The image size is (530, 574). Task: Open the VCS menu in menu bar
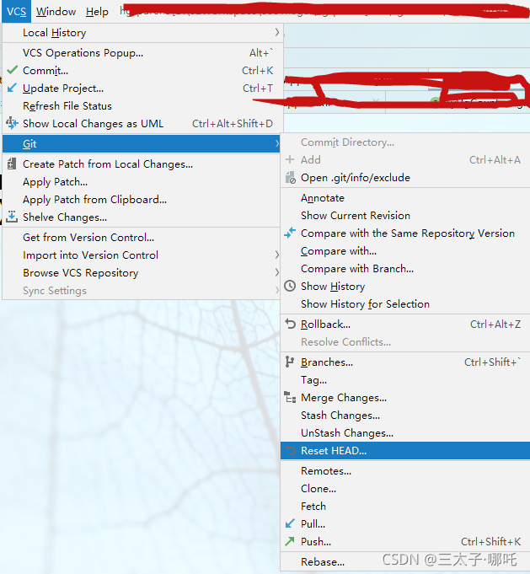17,11
